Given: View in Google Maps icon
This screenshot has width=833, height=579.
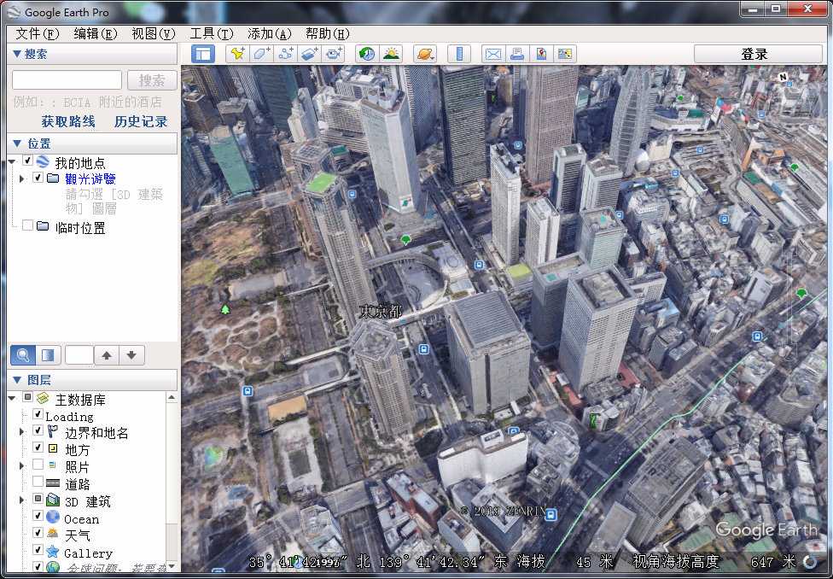Looking at the screenshot, I should (x=541, y=54).
